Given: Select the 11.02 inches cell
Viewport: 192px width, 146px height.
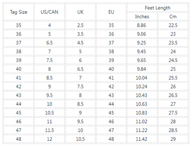Looking at the screenshot, I should [142, 122].
